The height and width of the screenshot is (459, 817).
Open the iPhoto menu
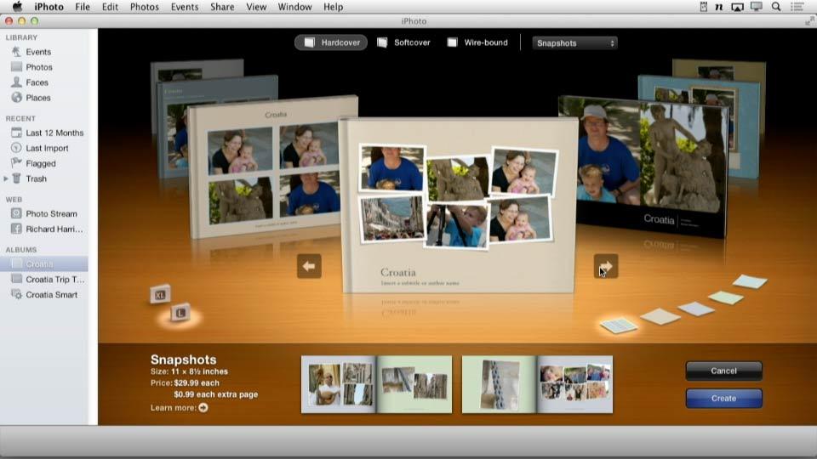pos(49,7)
